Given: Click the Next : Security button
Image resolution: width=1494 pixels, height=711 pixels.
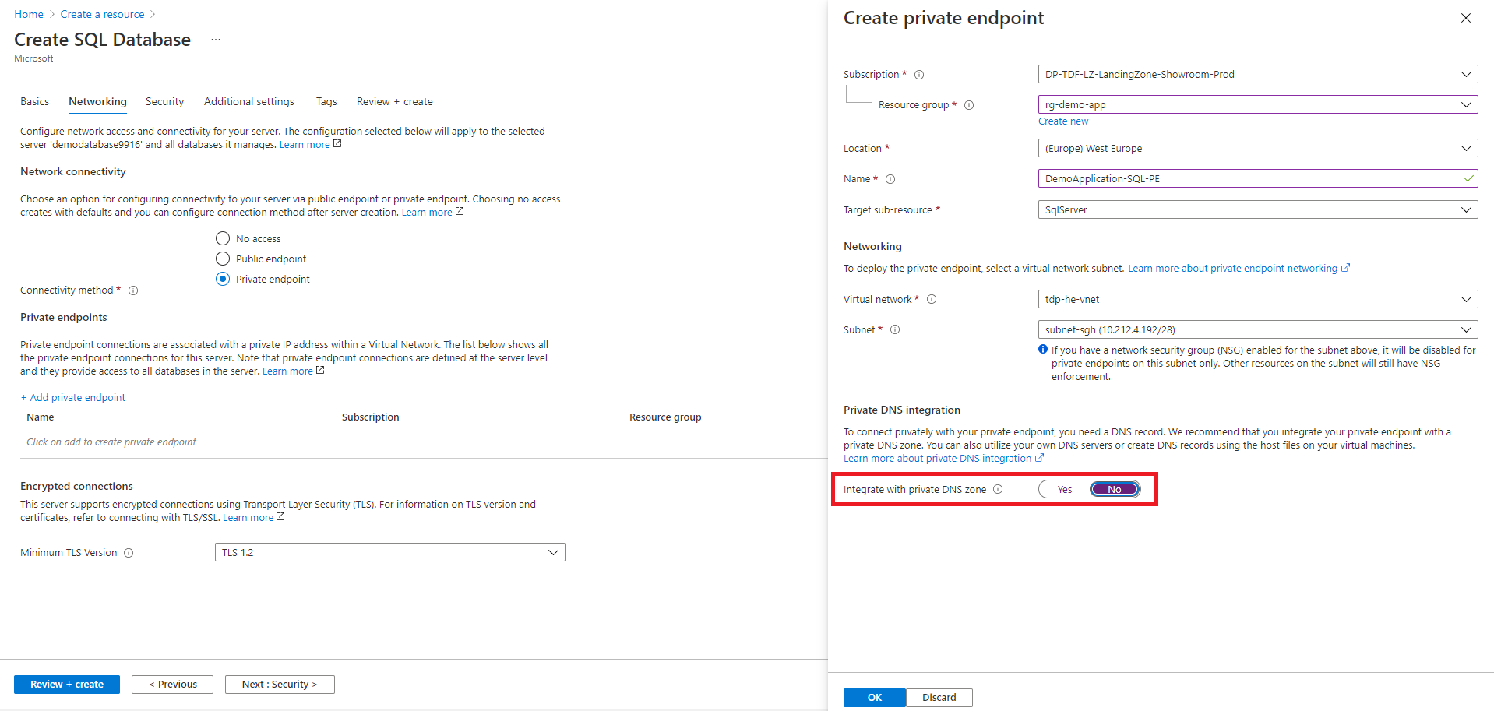Looking at the screenshot, I should 280,684.
